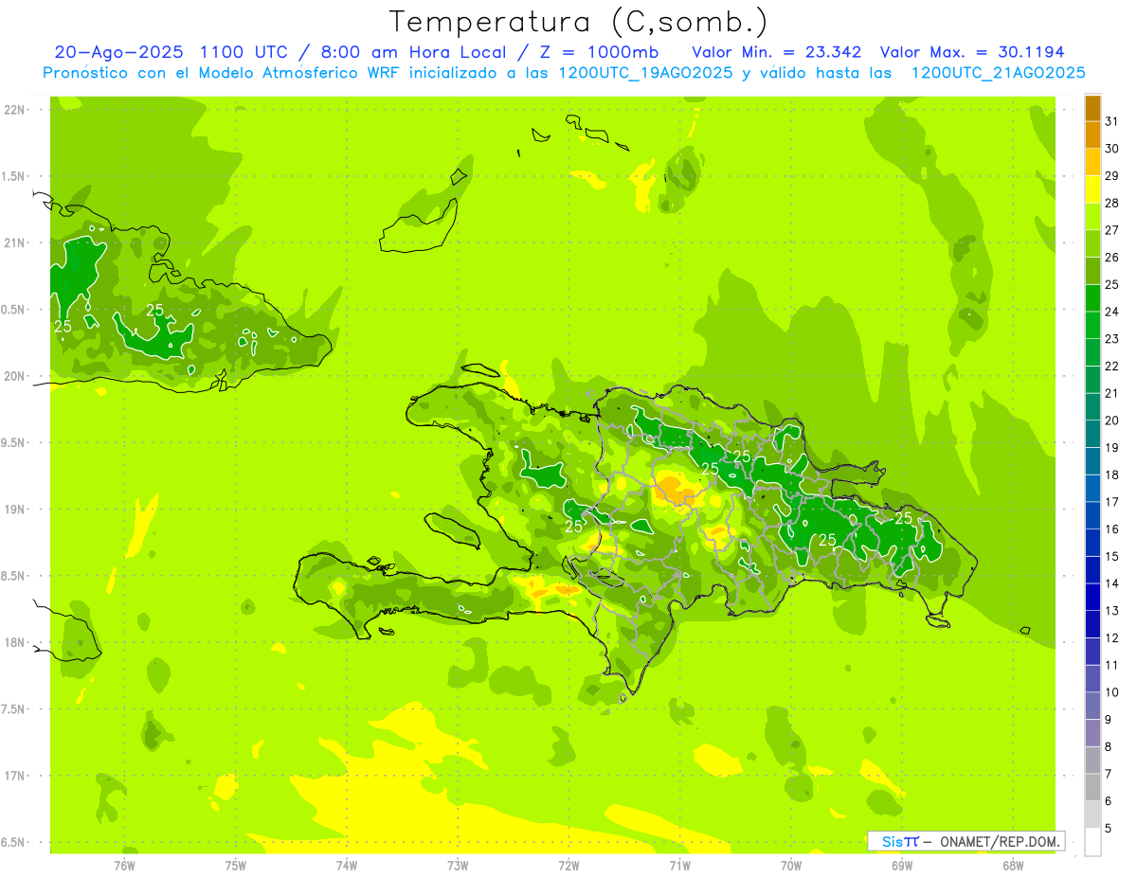Click the '72W' longitude axis label
Image resolution: width=1137 pixels, height=878 pixels.
pyautogui.click(x=568, y=866)
